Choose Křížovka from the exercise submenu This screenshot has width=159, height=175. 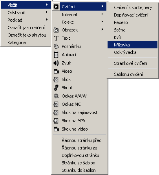[x=132, y=45]
